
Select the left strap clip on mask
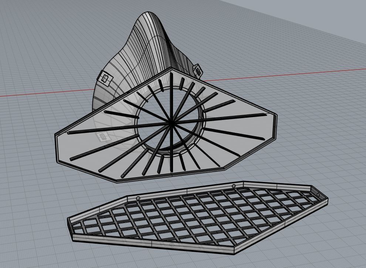point(106,78)
